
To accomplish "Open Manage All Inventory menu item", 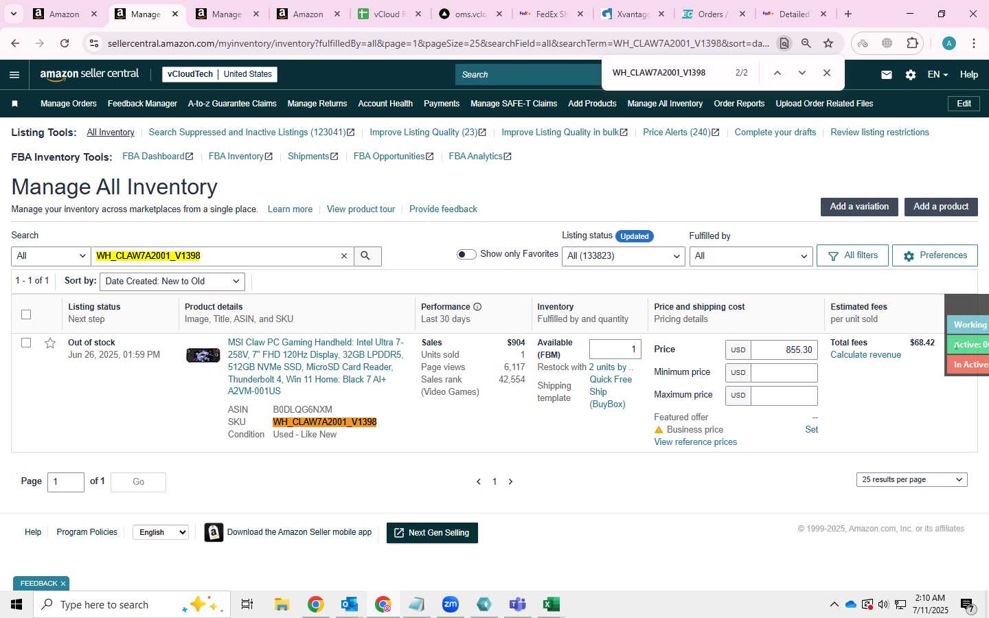I will point(665,104).
